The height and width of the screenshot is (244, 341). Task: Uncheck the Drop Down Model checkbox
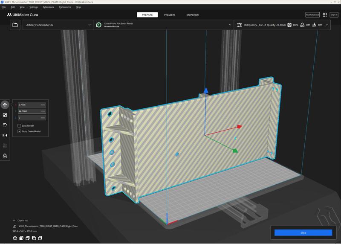coord(19,131)
